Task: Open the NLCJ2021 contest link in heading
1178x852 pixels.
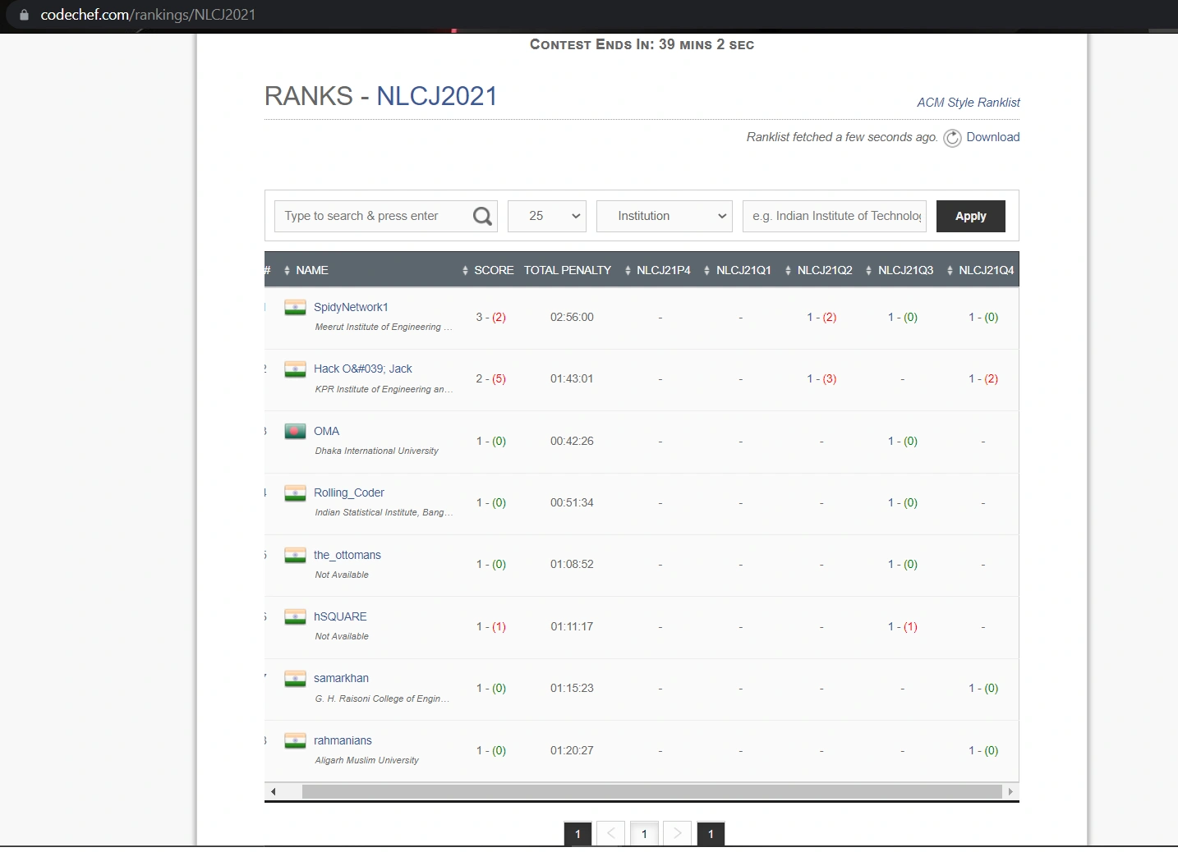Action: click(437, 96)
